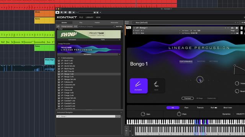
Task: Click 'LP - Bongo 1' in Instrument Navigator
Action: coord(86,116)
